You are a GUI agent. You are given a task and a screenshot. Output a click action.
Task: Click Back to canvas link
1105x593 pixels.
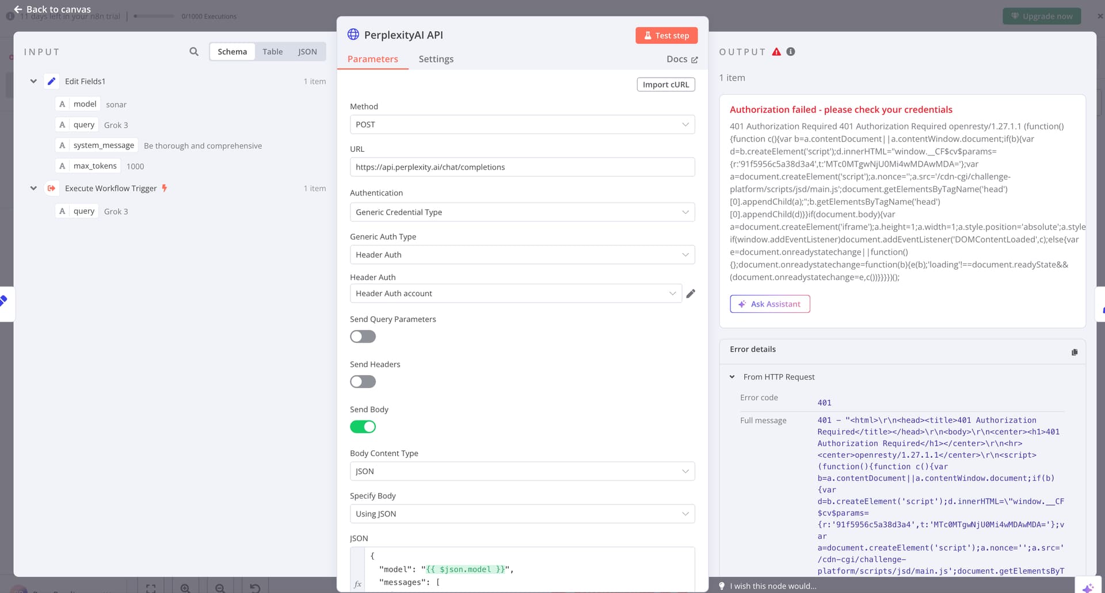pos(52,9)
